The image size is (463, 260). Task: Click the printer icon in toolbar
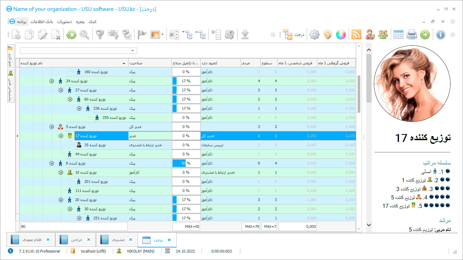tap(411, 35)
